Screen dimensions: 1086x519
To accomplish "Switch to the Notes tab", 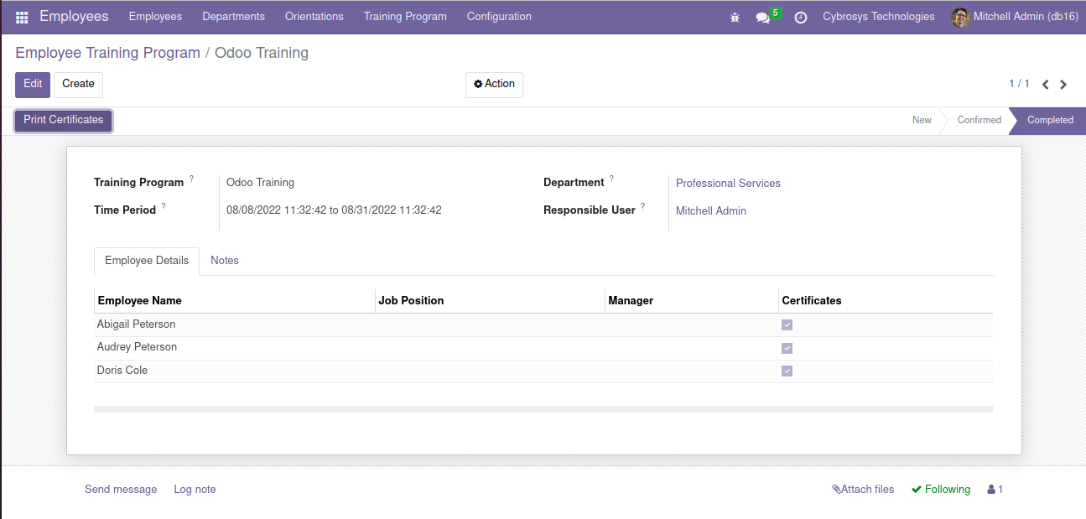I will (225, 261).
